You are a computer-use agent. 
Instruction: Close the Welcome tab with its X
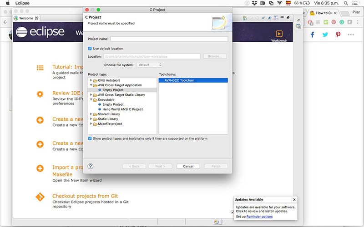[x=37, y=18]
